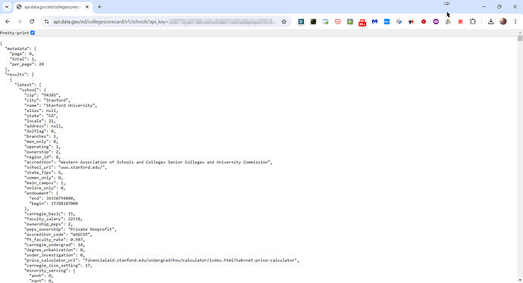Click the "minority_serving" key
The width and height of the screenshot is (523, 283).
(46, 271)
